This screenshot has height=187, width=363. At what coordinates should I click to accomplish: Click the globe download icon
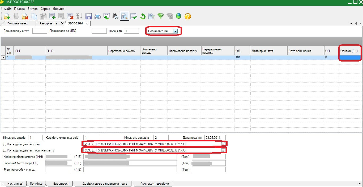[179, 16]
